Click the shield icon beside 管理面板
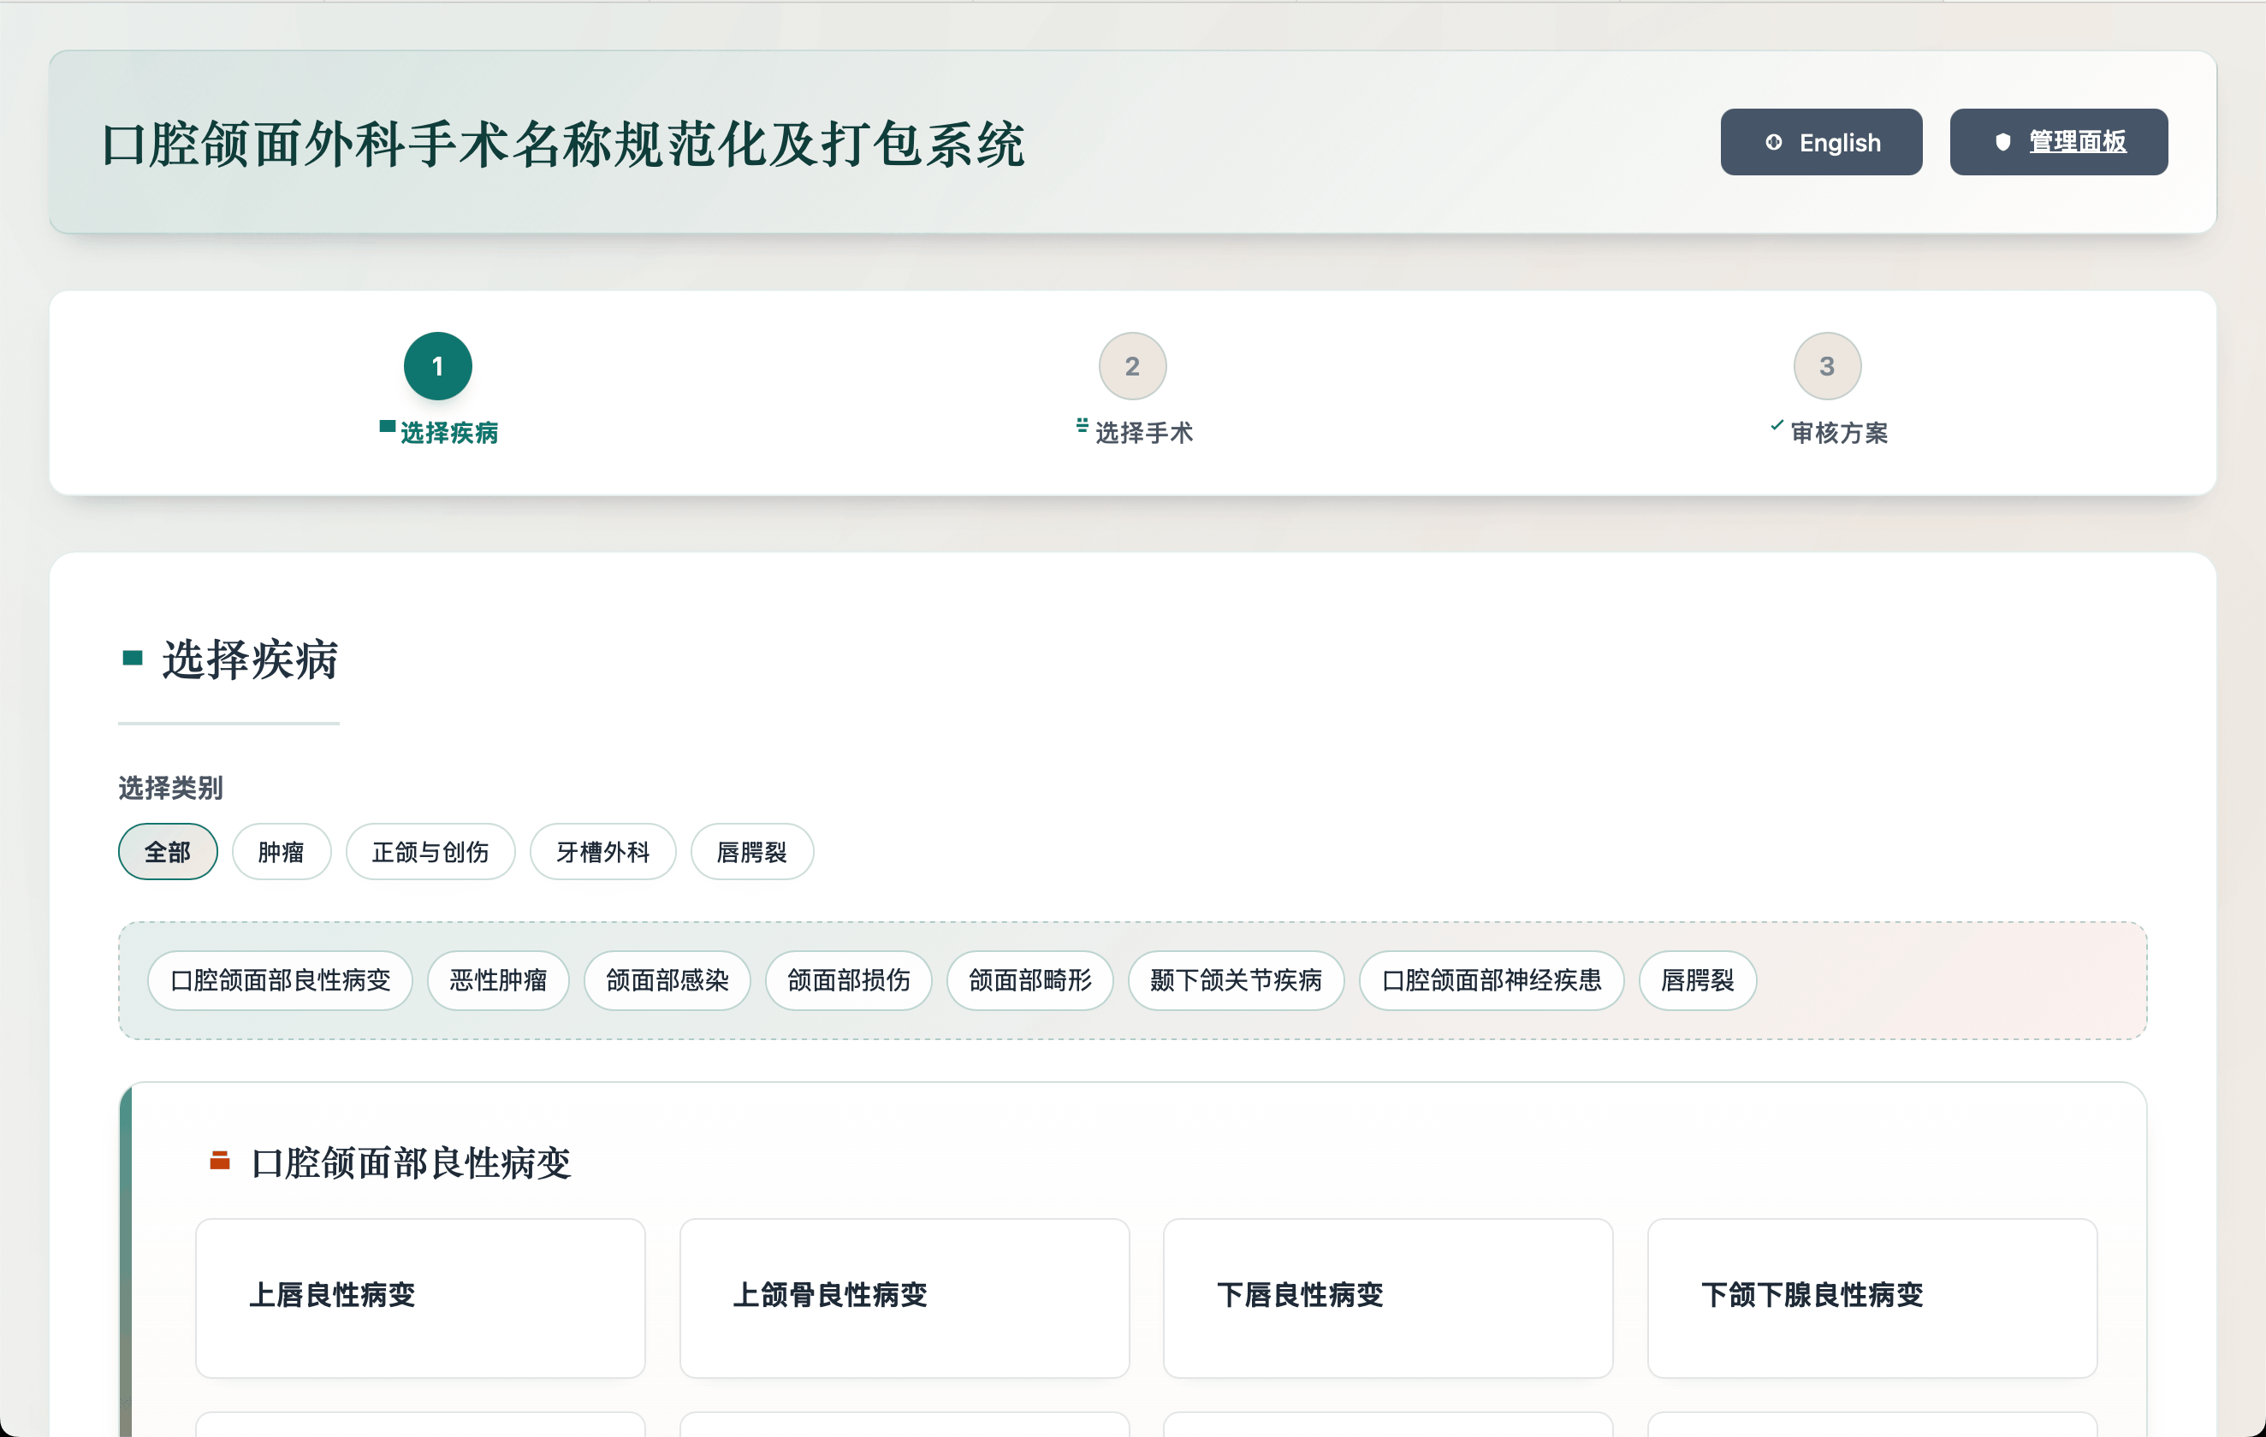 (x=2002, y=142)
